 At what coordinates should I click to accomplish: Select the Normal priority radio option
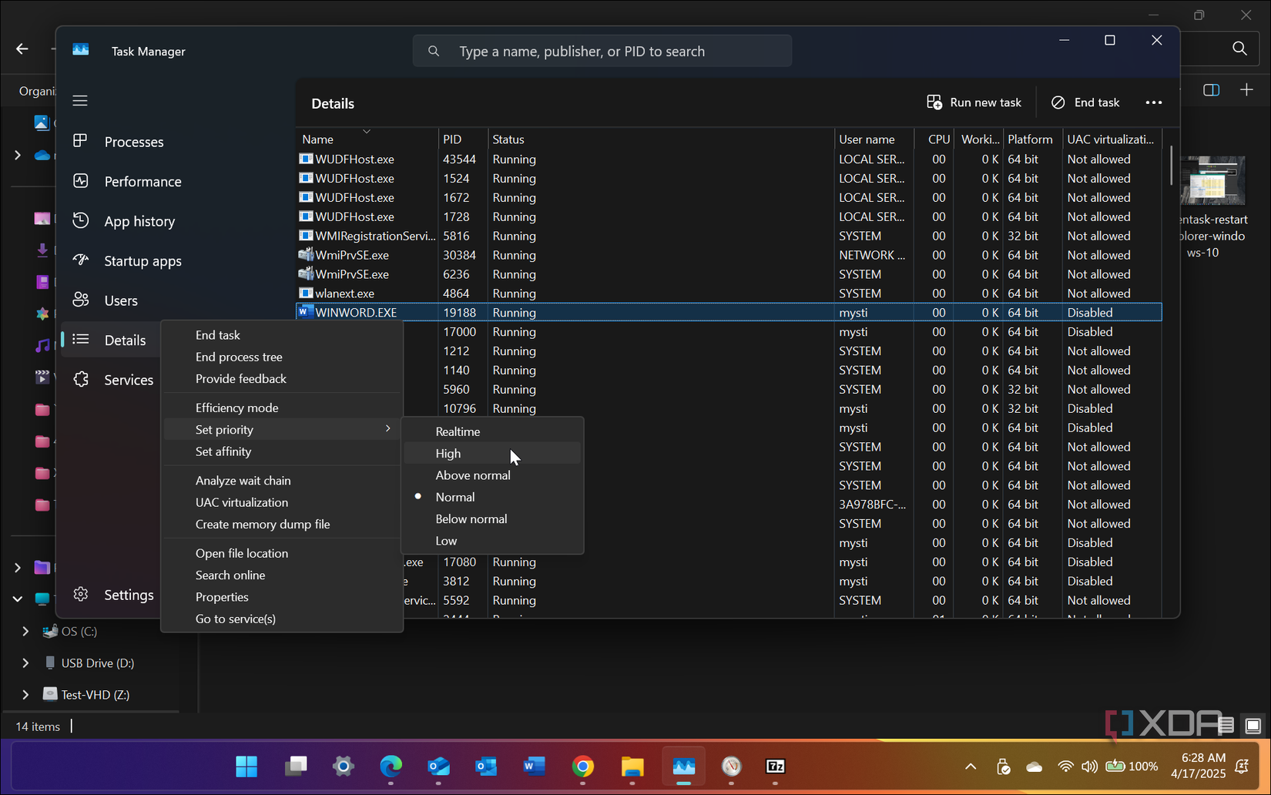pyautogui.click(x=492, y=497)
